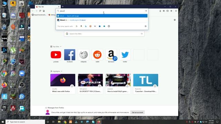Open 'How to install fifa21 game' highlight

click(x=118, y=84)
